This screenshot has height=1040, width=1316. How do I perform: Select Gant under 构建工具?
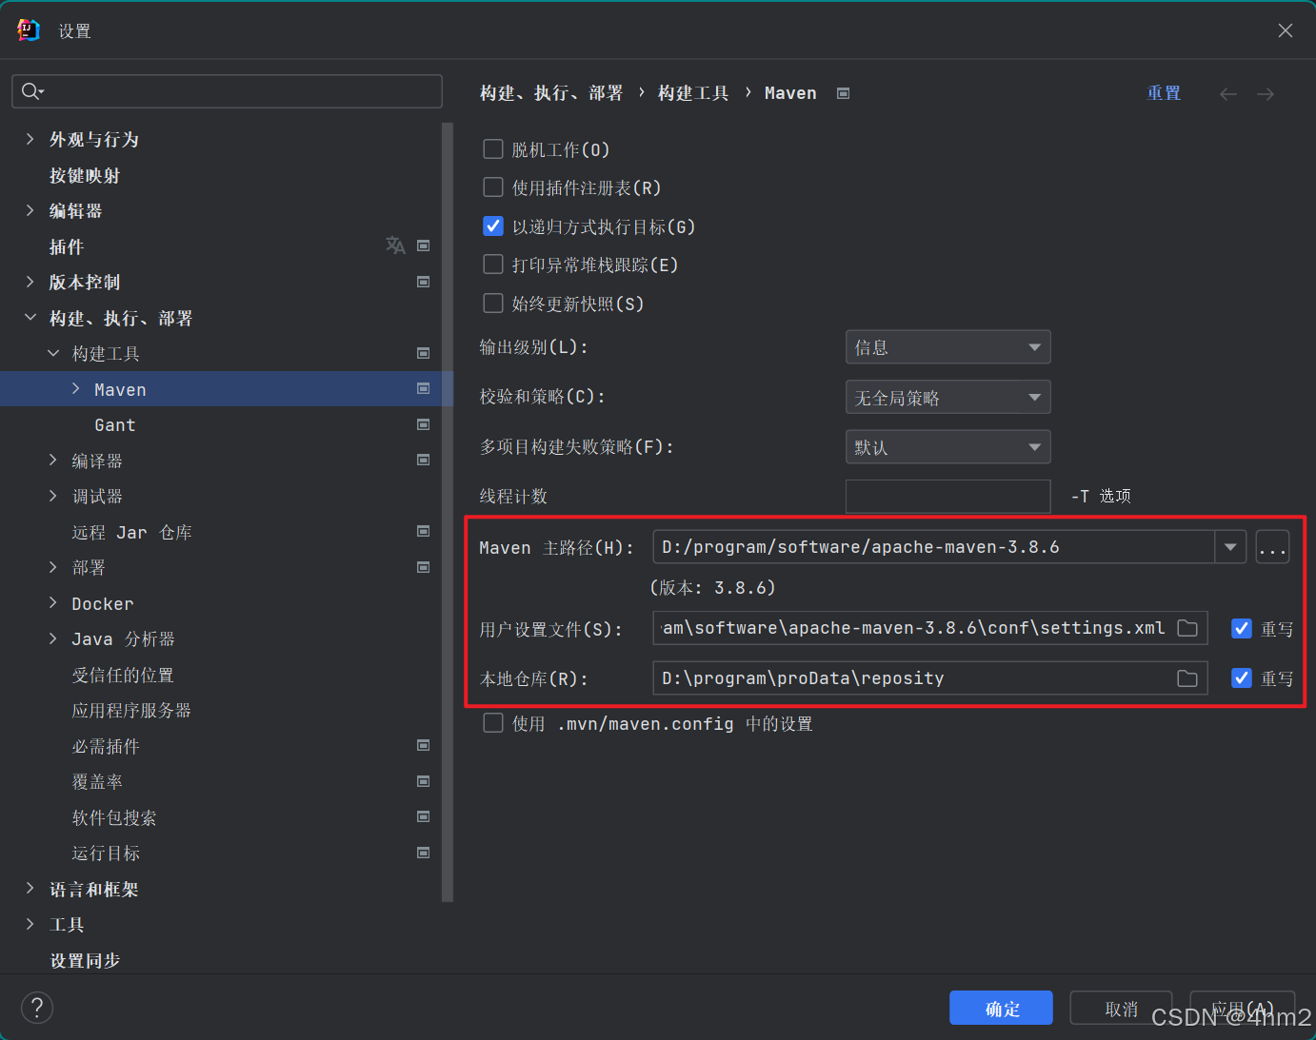pos(115,424)
